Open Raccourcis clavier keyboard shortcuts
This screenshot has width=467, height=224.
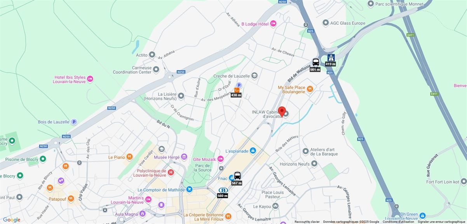[x=307, y=222]
